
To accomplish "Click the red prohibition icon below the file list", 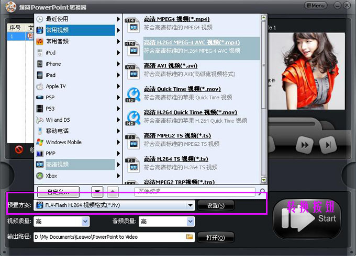I will pos(19,149).
